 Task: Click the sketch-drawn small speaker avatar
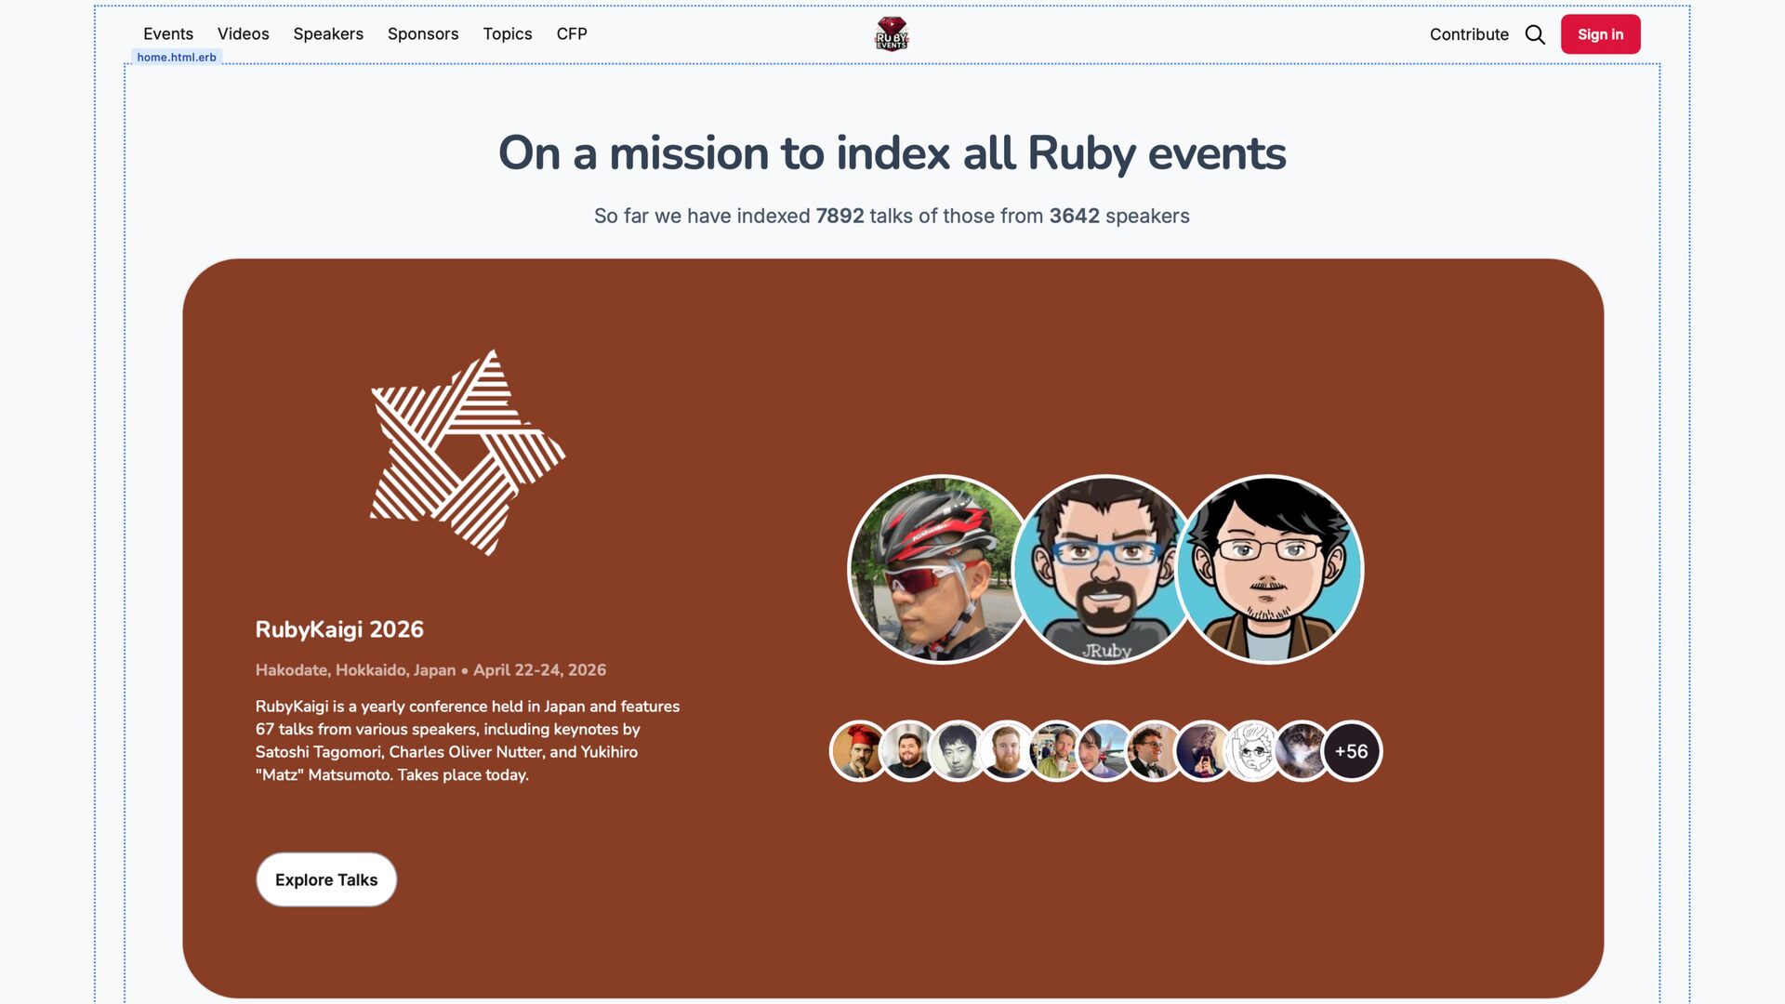[x=1252, y=751]
